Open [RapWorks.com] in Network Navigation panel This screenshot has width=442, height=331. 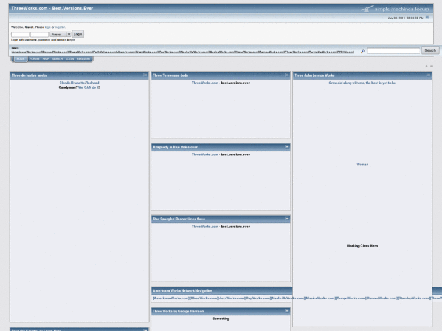(x=258, y=298)
